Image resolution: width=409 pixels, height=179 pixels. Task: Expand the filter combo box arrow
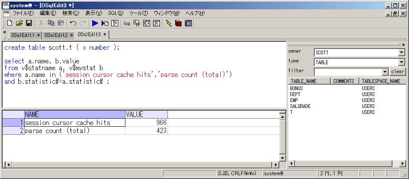pyautogui.click(x=385, y=72)
